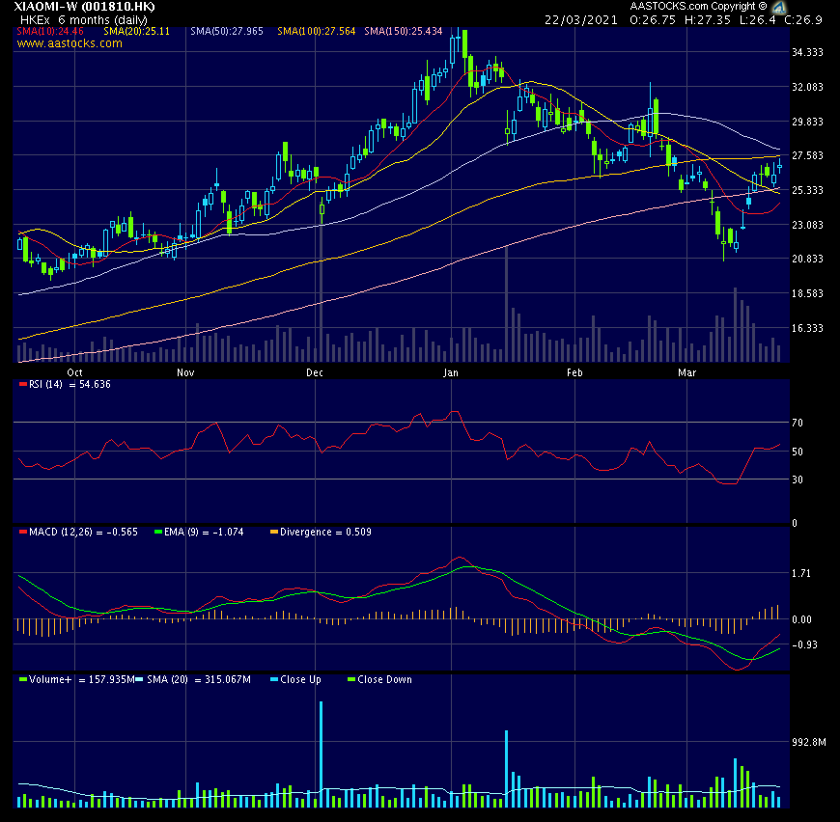Click the date 22/03/2021
Screen dimensions: 840x822
[x=581, y=20]
